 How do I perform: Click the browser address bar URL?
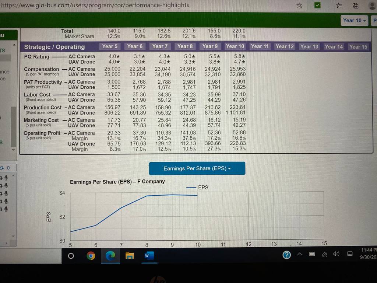point(95,5)
